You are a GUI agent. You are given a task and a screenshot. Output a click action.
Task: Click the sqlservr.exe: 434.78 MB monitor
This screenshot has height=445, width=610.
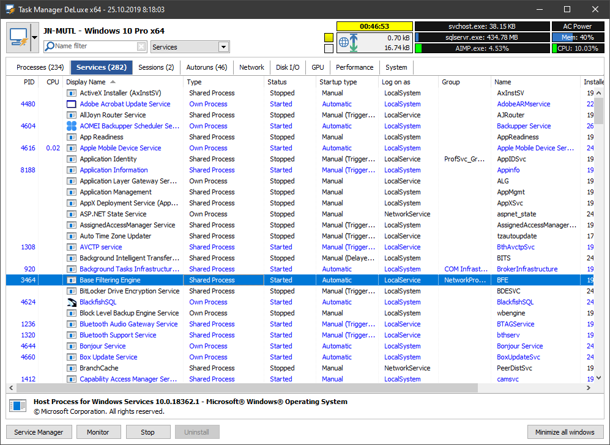482,37
